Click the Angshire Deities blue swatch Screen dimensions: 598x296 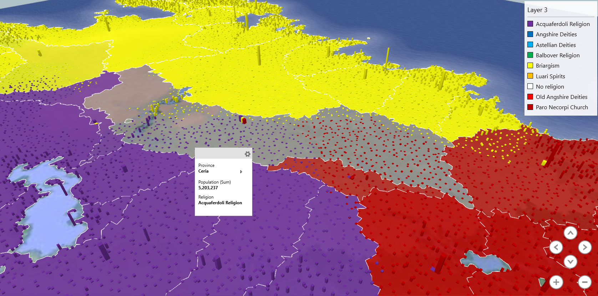point(530,34)
